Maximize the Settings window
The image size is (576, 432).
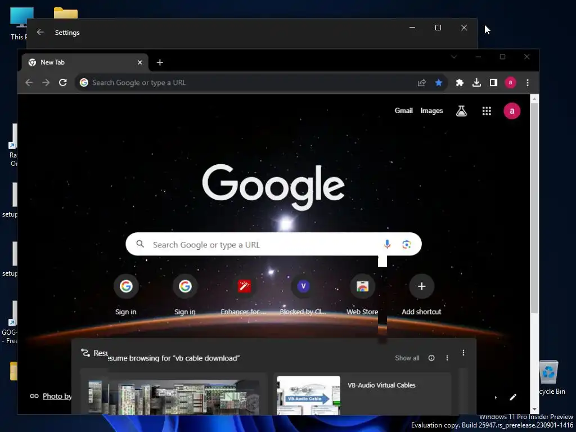click(x=438, y=28)
